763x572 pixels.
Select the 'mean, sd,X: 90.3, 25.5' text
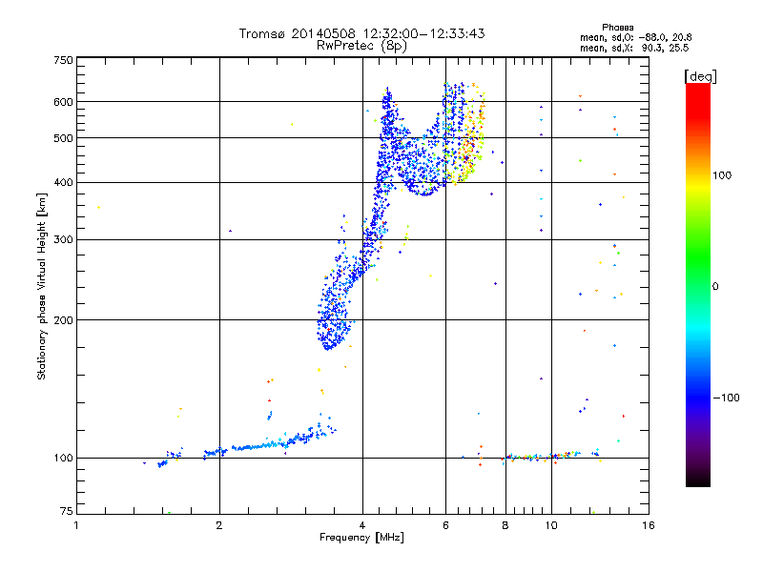634,48
